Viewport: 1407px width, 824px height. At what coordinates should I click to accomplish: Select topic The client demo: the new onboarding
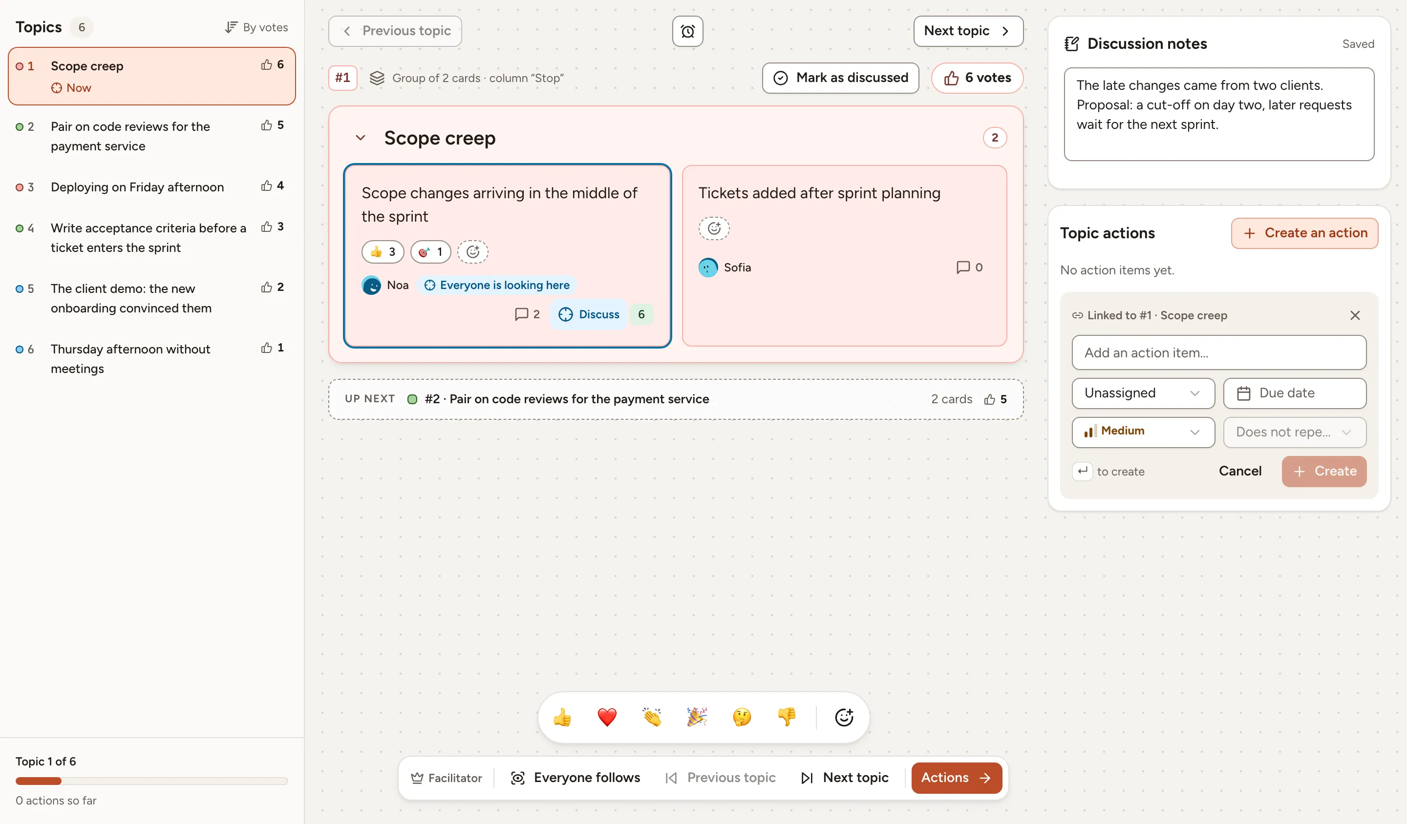[151, 298]
